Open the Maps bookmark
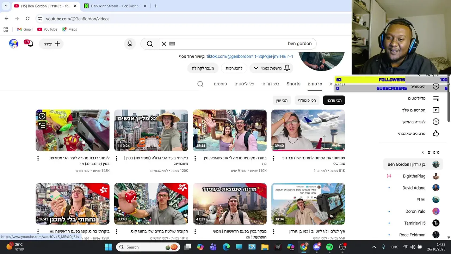The image size is (451, 254). tap(69, 29)
